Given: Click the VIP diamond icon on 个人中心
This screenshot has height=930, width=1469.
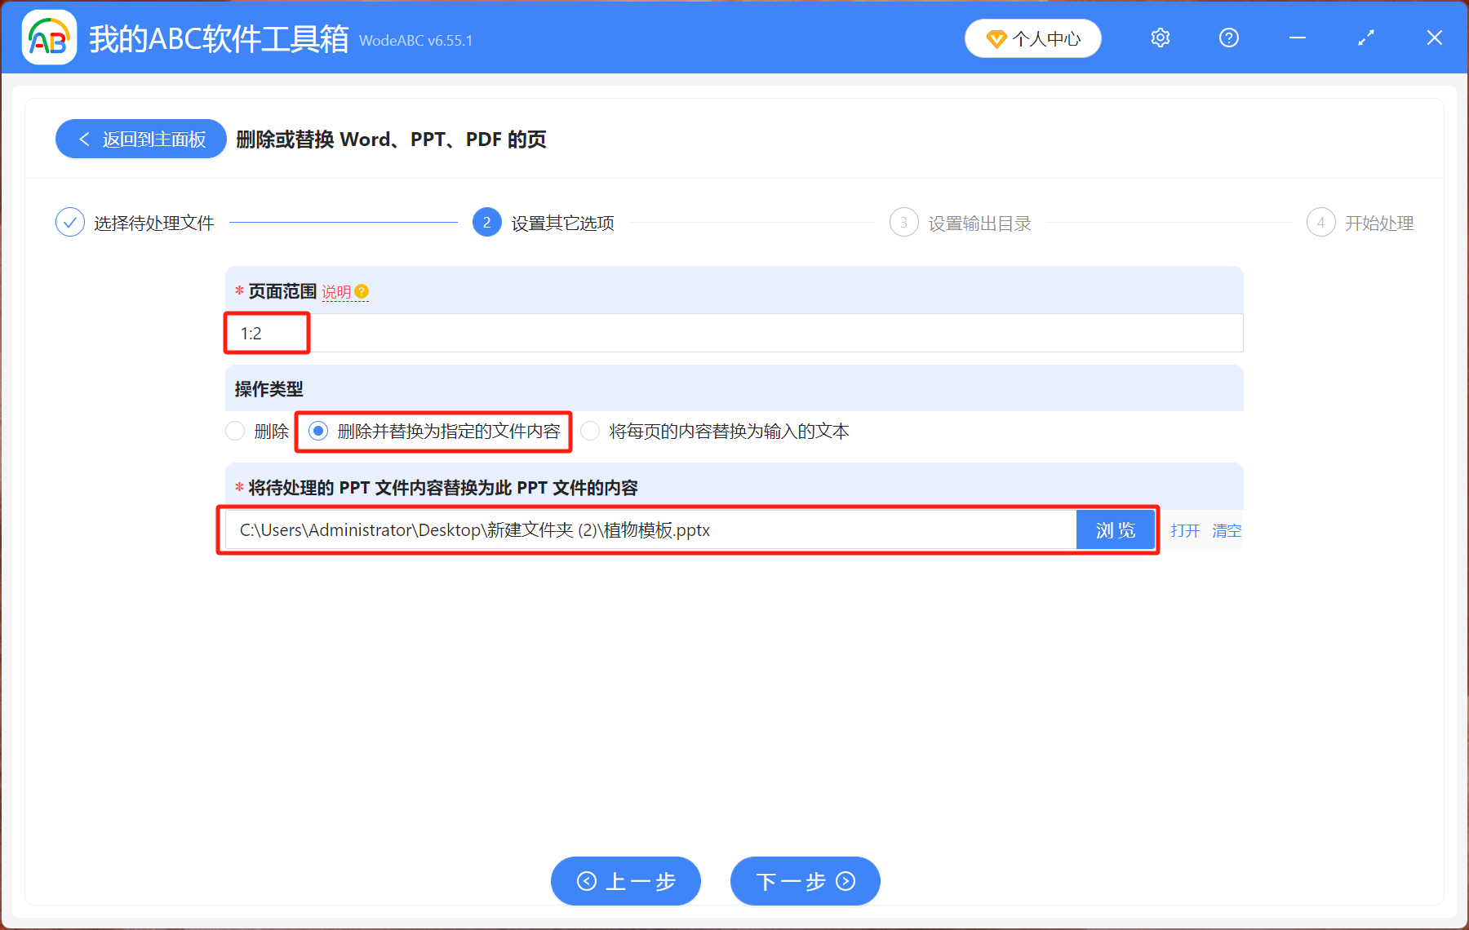Looking at the screenshot, I should pos(996,38).
